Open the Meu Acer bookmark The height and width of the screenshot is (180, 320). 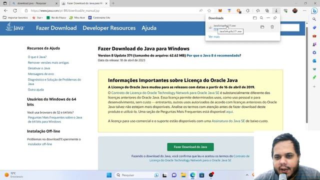pos(77,18)
